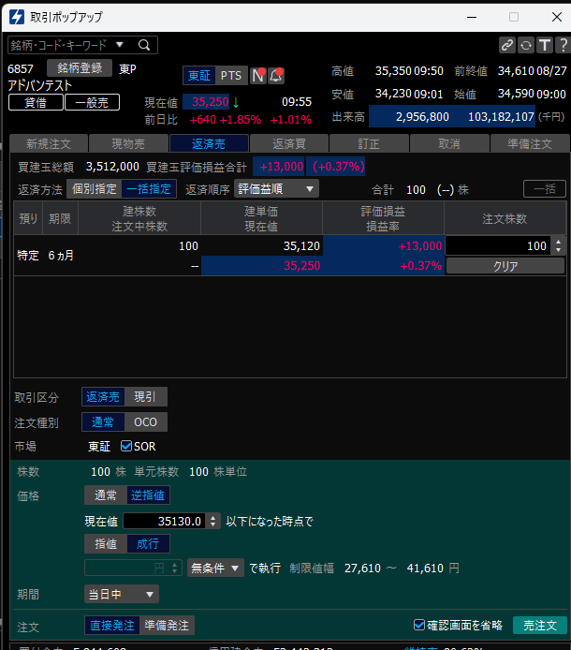Click 建単価 35,120 cell

click(261, 245)
